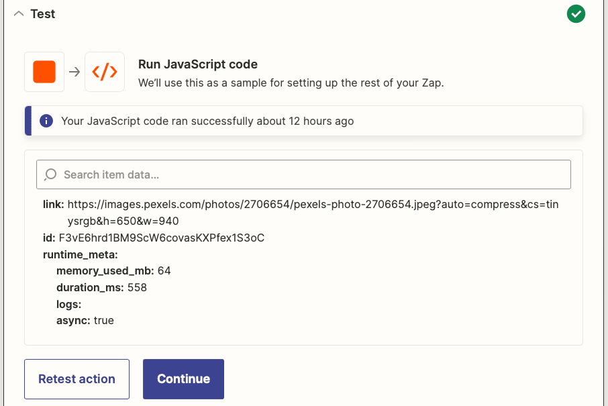Click the magnifying glass search icon
608x406 pixels.
pos(50,174)
